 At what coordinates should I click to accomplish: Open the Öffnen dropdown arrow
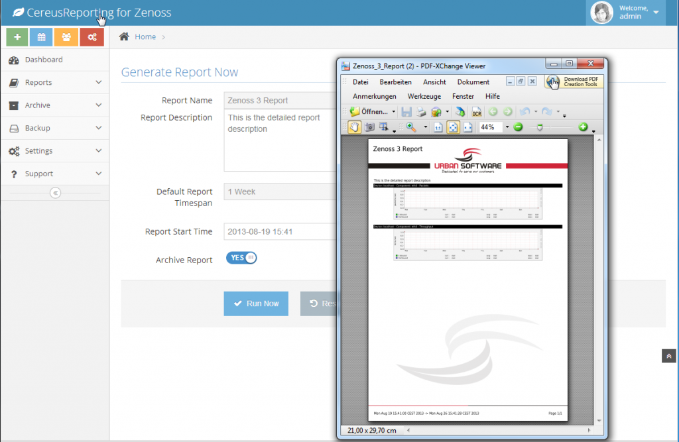click(394, 112)
